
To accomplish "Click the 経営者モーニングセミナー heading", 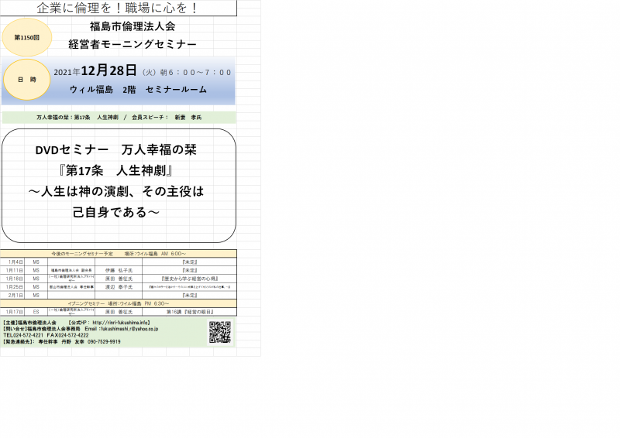I will click(x=133, y=45).
